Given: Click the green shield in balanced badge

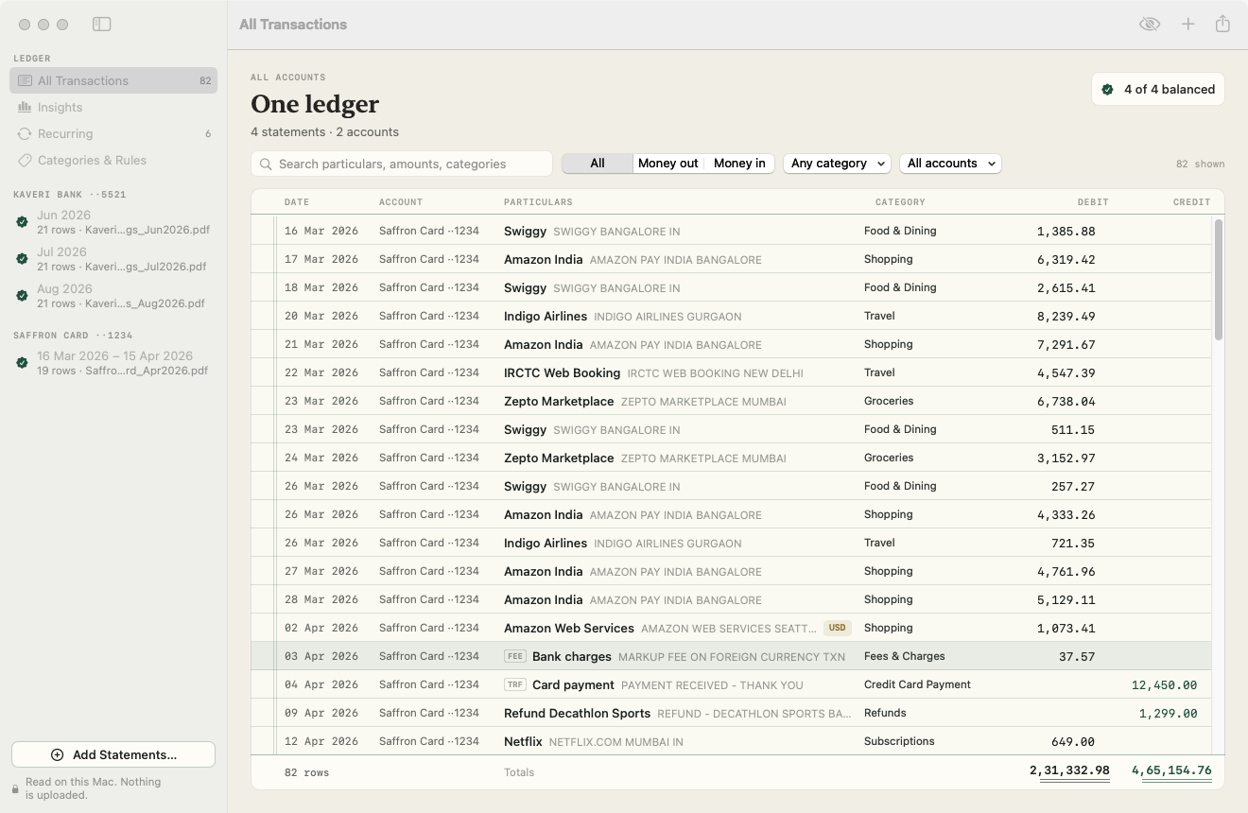Looking at the screenshot, I should pyautogui.click(x=1107, y=90).
